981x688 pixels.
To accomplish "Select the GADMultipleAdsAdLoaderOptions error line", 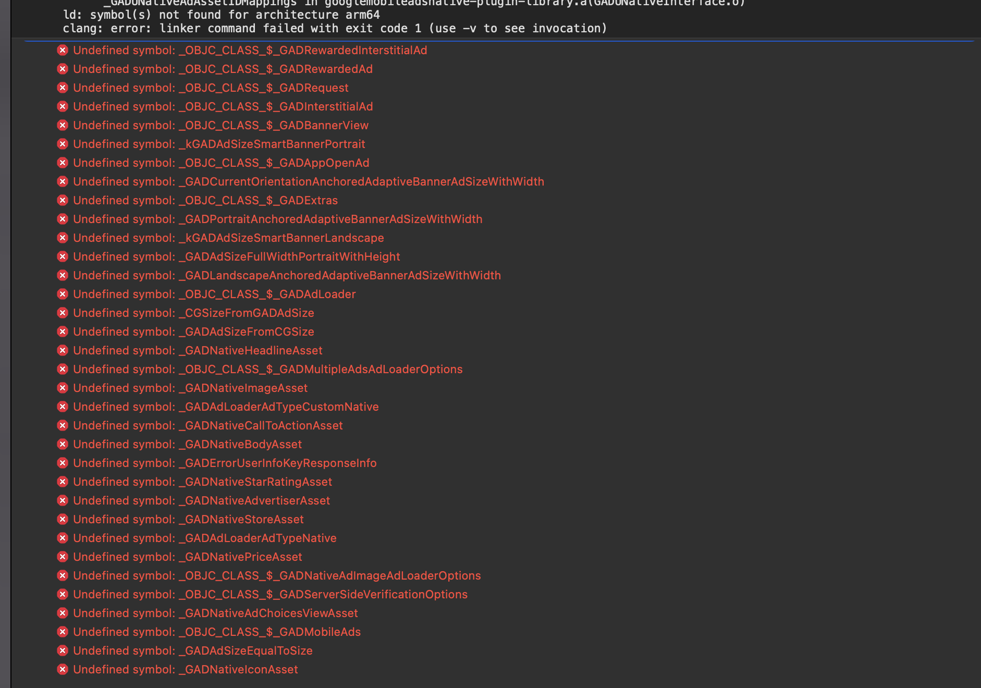I will 267,369.
